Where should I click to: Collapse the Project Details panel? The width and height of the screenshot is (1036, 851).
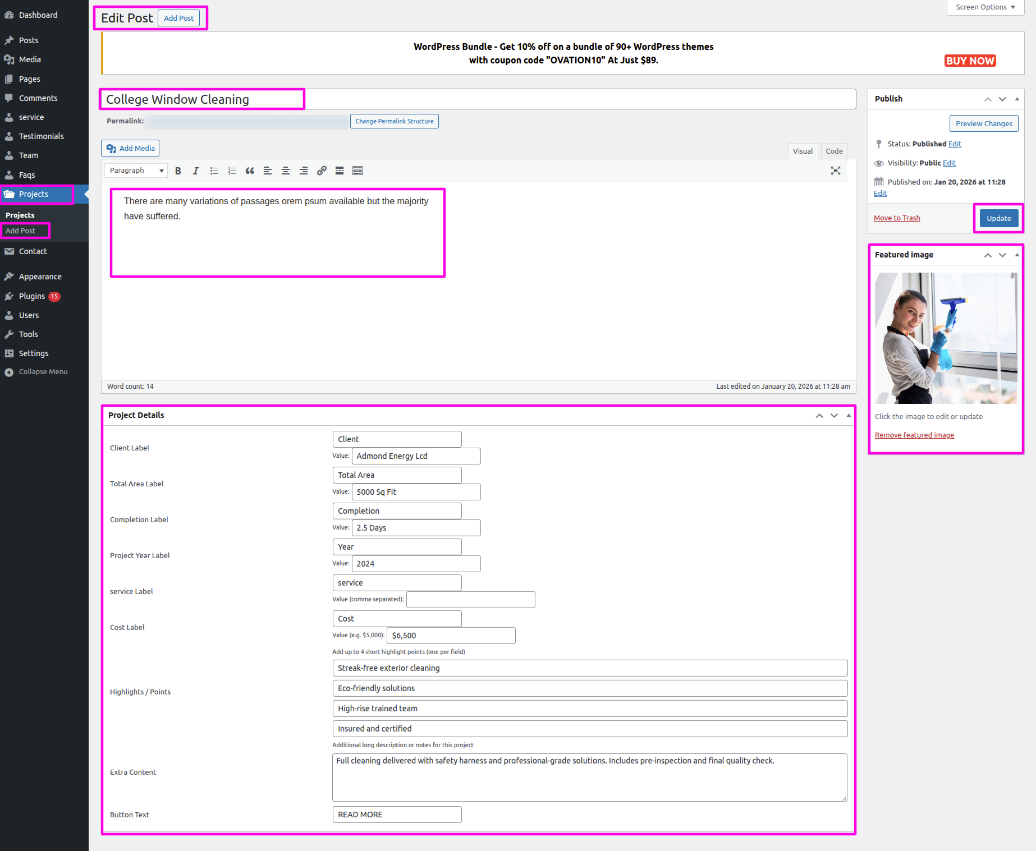(x=848, y=416)
